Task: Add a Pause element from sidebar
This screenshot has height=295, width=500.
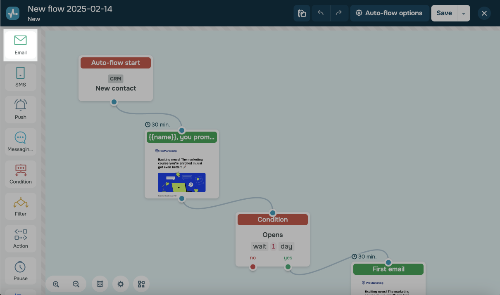Action: [x=20, y=270]
